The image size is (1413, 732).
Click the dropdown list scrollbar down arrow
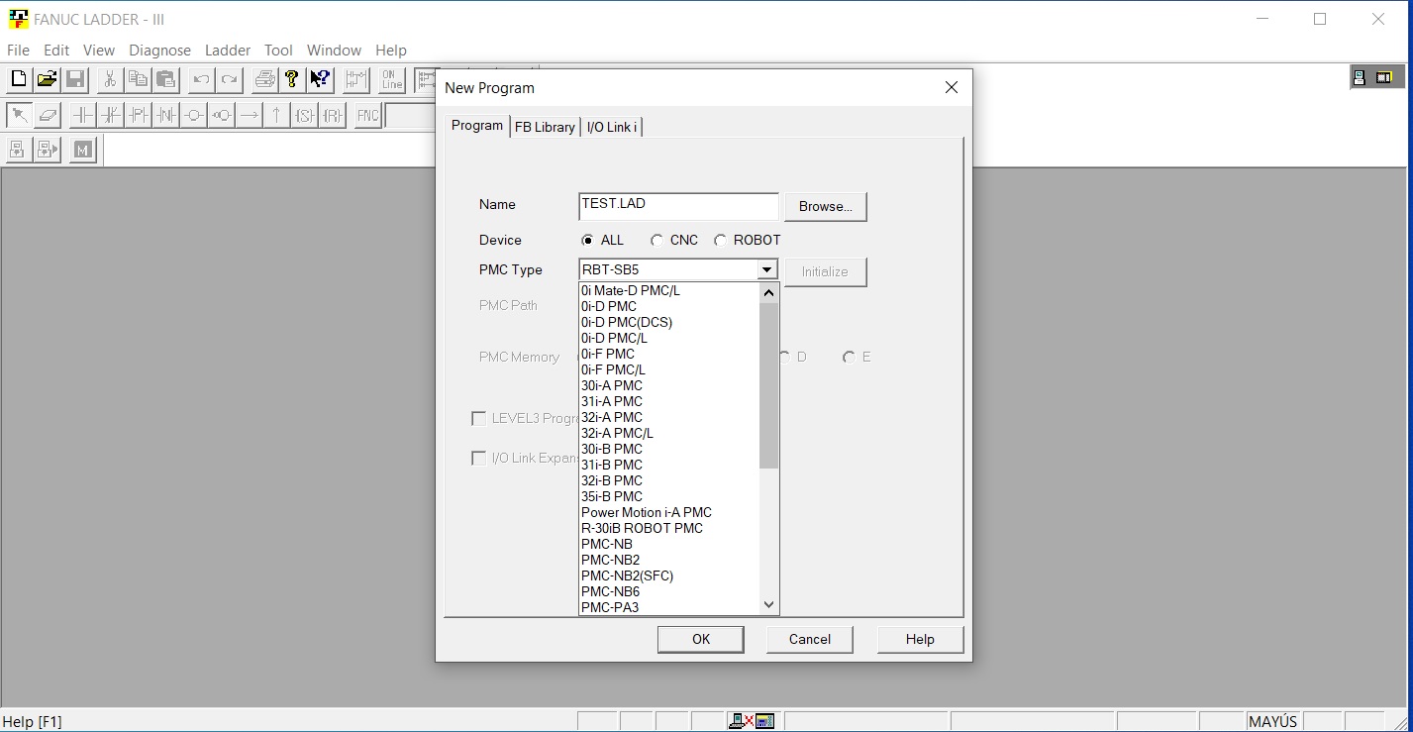point(768,604)
